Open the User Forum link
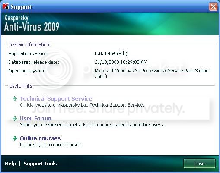Screen dimensions: 220x173 (x=35, y=119)
